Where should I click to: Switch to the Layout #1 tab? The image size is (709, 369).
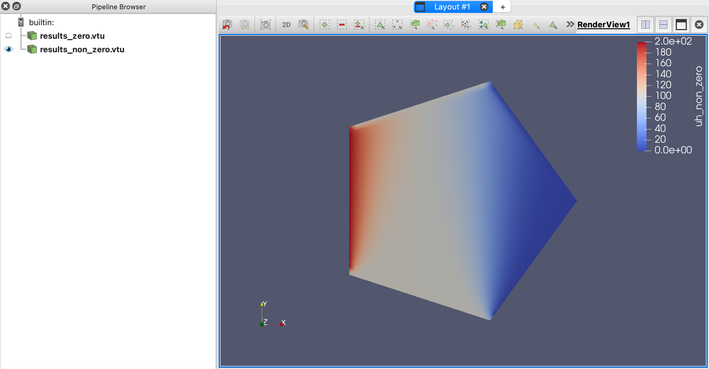click(452, 7)
